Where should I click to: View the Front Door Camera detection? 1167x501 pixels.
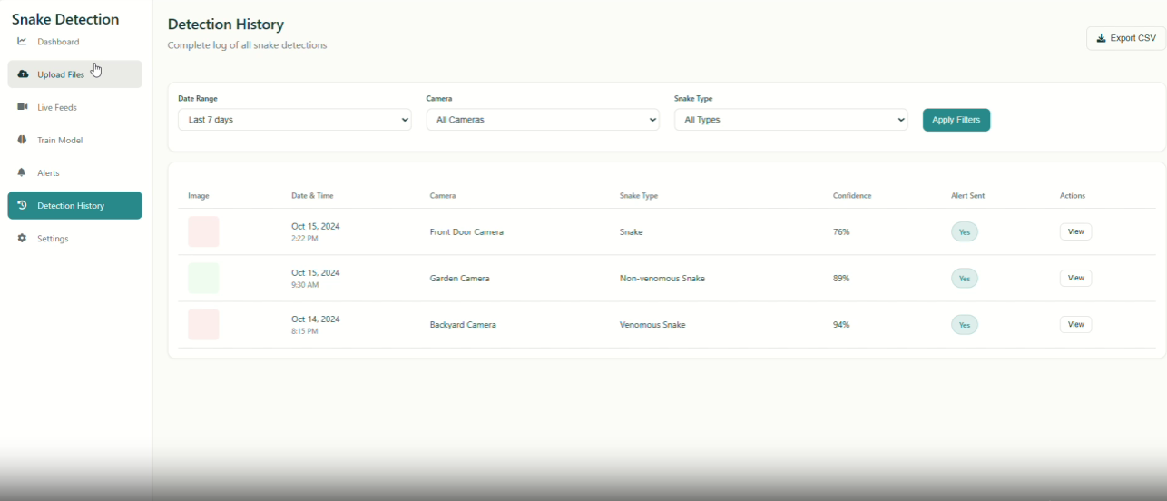coord(1075,231)
